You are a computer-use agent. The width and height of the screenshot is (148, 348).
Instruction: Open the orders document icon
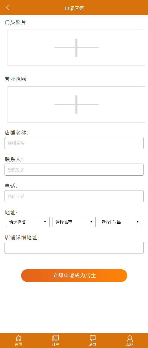[x=56, y=338]
